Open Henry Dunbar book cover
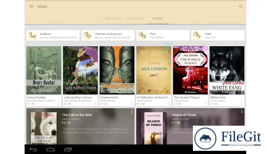 point(44,70)
